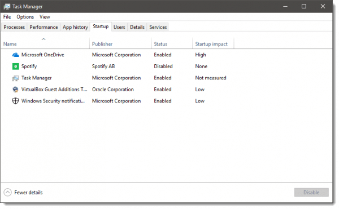Click the None impact value for Spotify
The height and width of the screenshot is (209, 339).
tap(201, 66)
